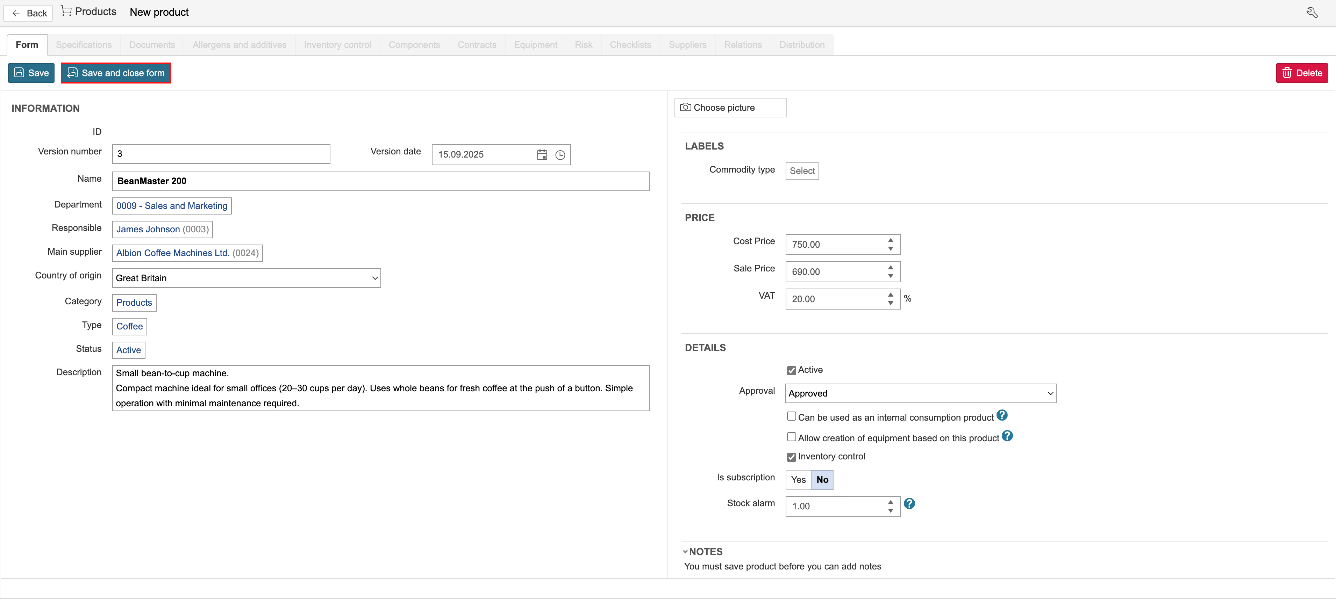Click the red Delete button

coord(1302,73)
